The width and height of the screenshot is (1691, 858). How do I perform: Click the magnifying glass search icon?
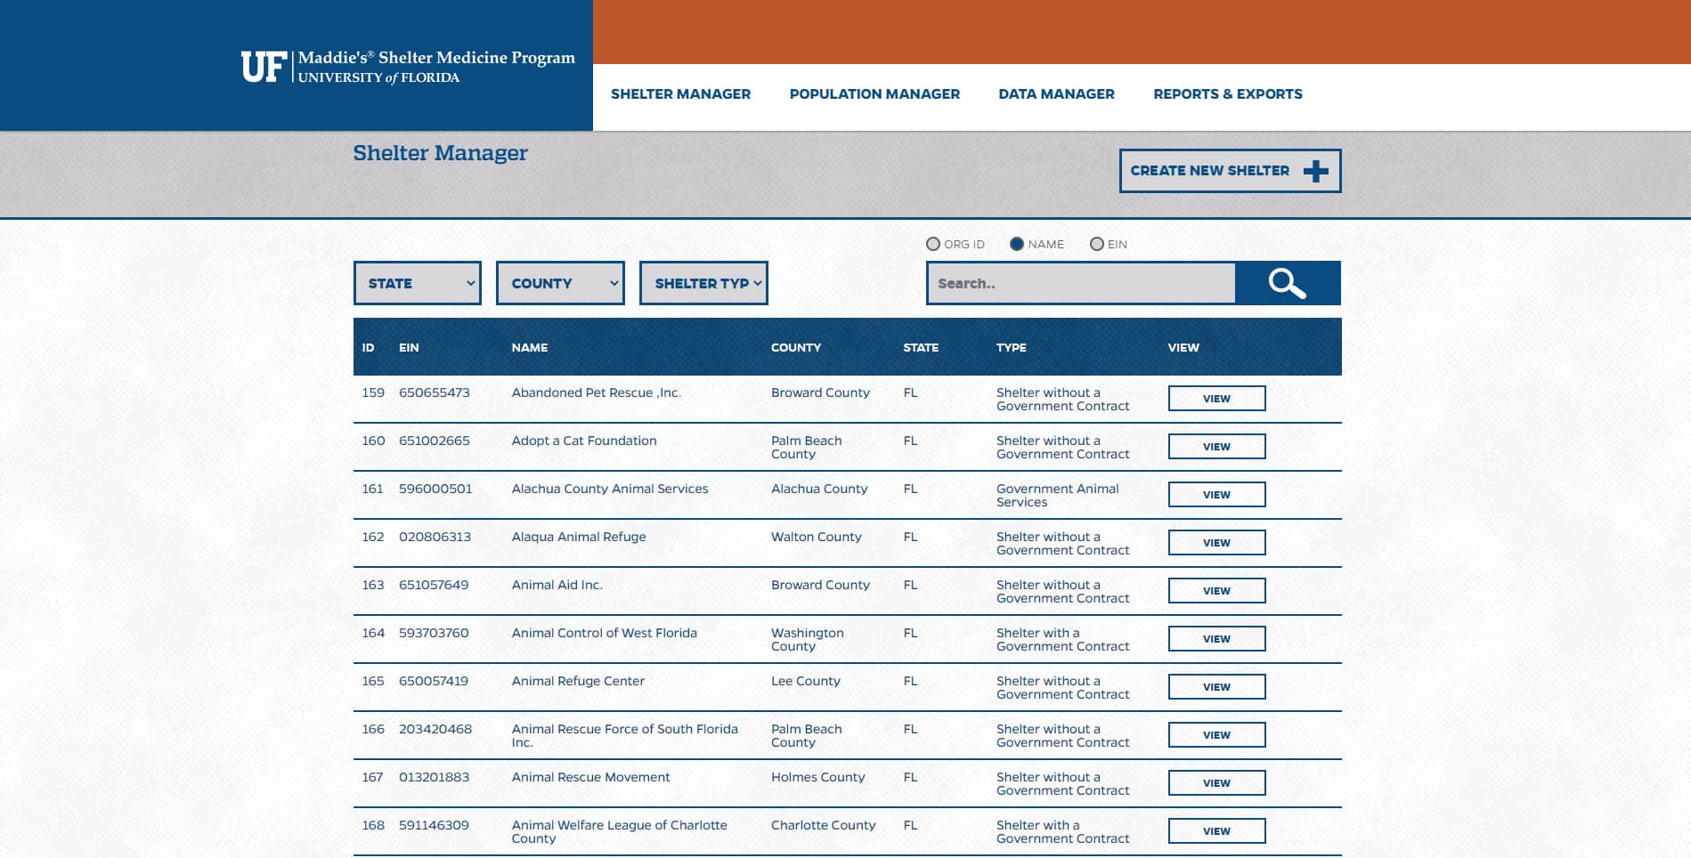pos(1288,283)
